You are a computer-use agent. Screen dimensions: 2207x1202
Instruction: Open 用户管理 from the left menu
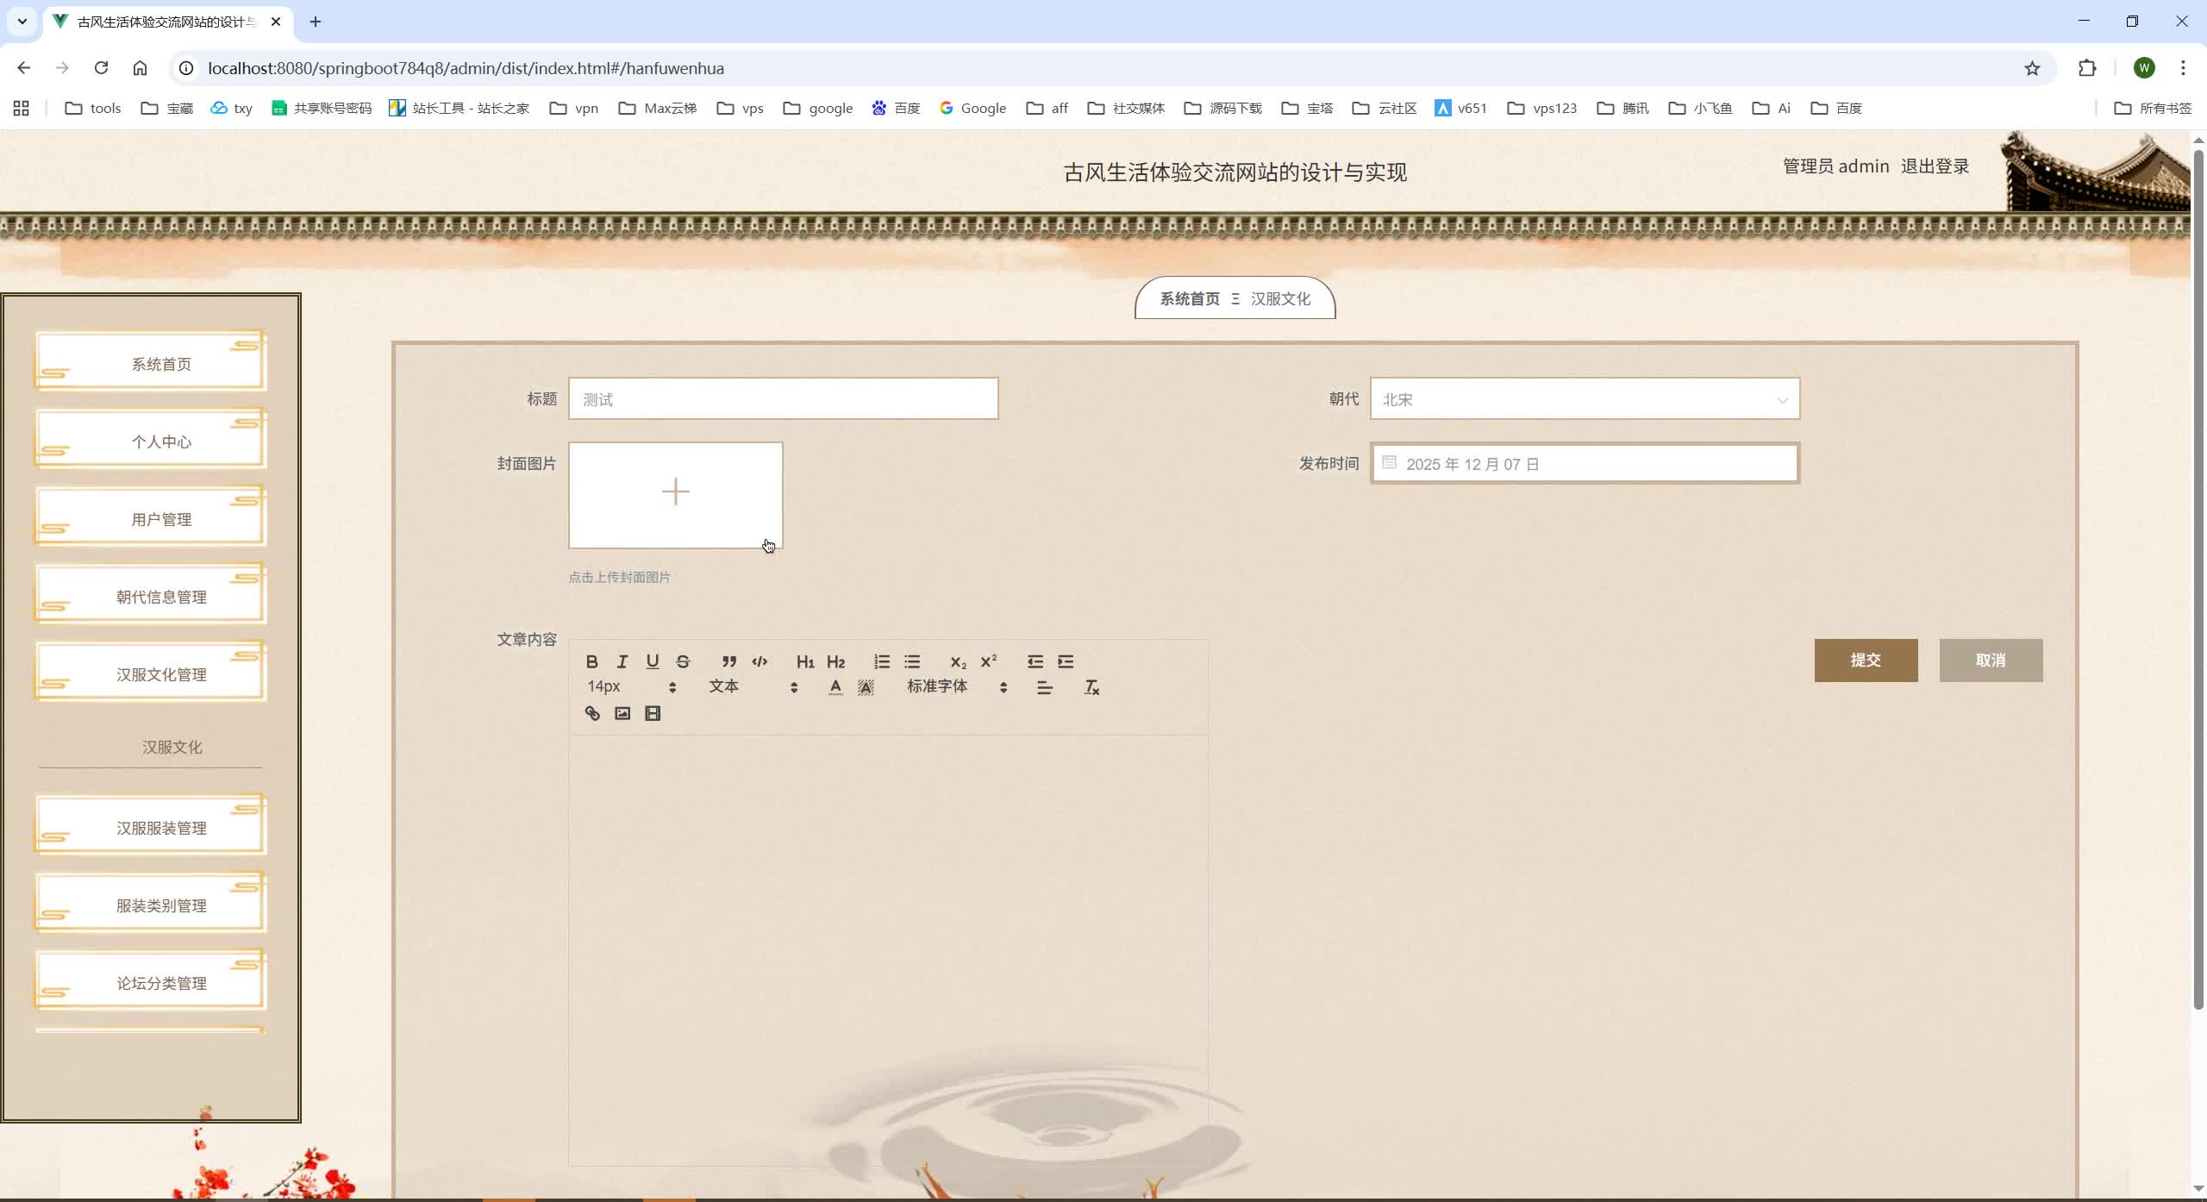pos(160,518)
